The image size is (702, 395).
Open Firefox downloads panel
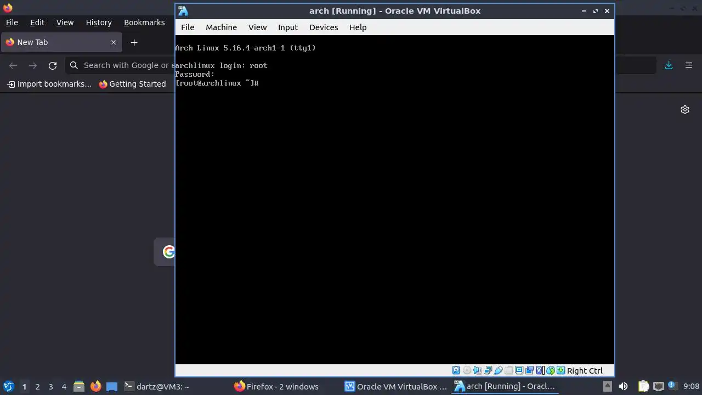coord(669,65)
